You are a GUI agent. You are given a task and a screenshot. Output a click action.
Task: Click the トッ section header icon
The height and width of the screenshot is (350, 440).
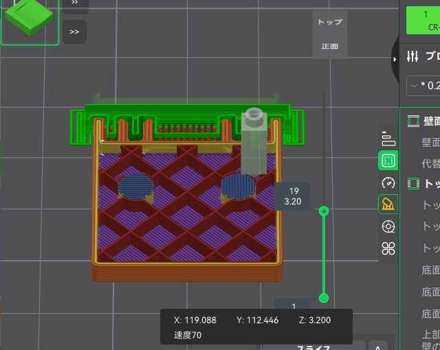click(x=413, y=183)
